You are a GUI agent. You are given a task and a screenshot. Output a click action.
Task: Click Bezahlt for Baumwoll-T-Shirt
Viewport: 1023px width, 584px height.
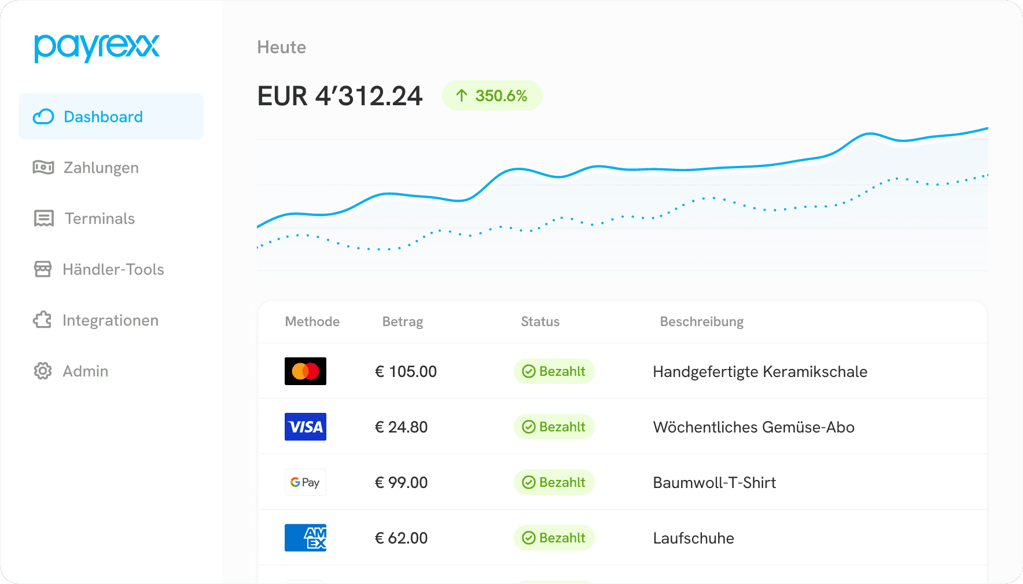coord(554,482)
